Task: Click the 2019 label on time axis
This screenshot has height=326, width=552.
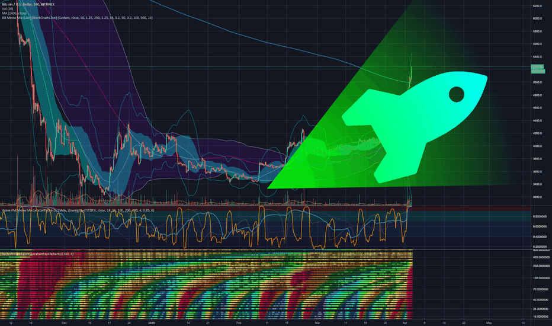Action: pos(152,323)
